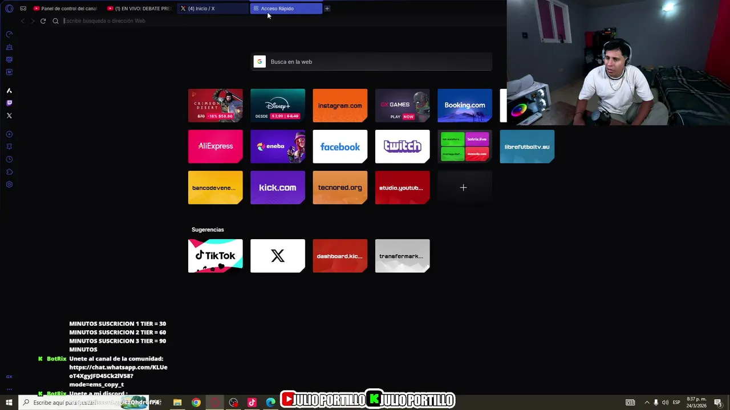Open the speed dial folder with botrix.live
730x410 pixels.
[465, 146]
